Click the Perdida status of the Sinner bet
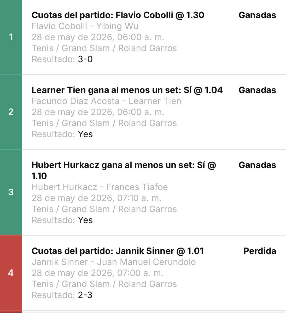The height and width of the screenshot is (314, 286). 260,251
